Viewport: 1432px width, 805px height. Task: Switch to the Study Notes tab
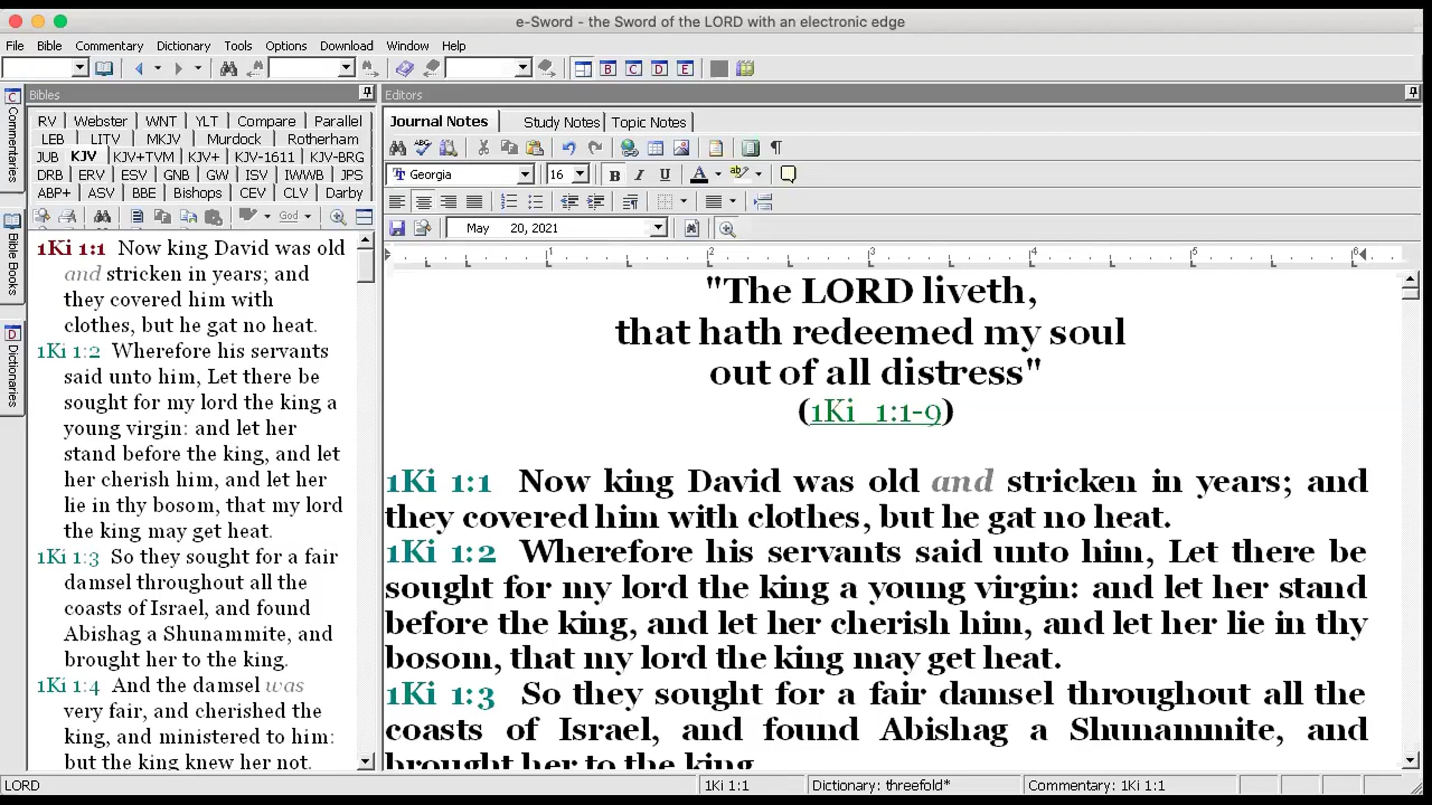[x=561, y=122]
